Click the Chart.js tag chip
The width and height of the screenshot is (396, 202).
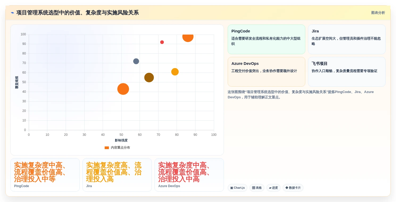[x=237, y=188]
